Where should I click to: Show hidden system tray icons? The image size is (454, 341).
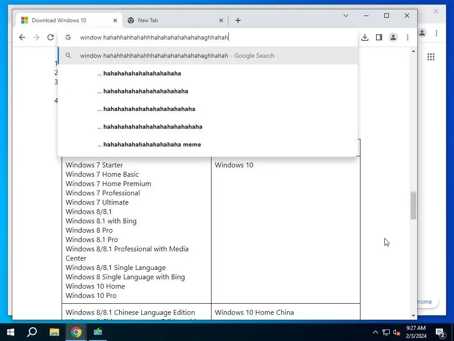coord(375,332)
